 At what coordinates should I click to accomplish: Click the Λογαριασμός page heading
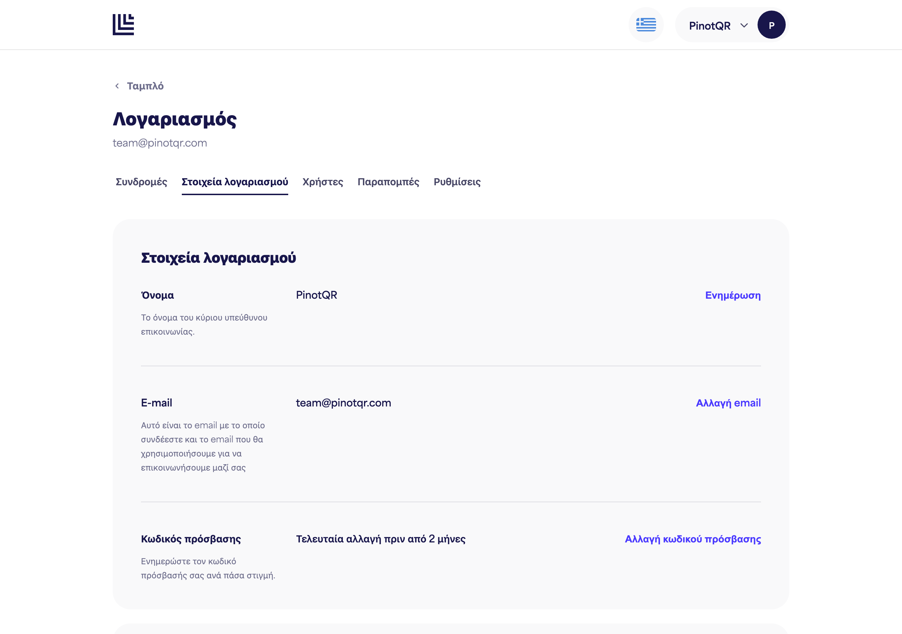point(175,119)
